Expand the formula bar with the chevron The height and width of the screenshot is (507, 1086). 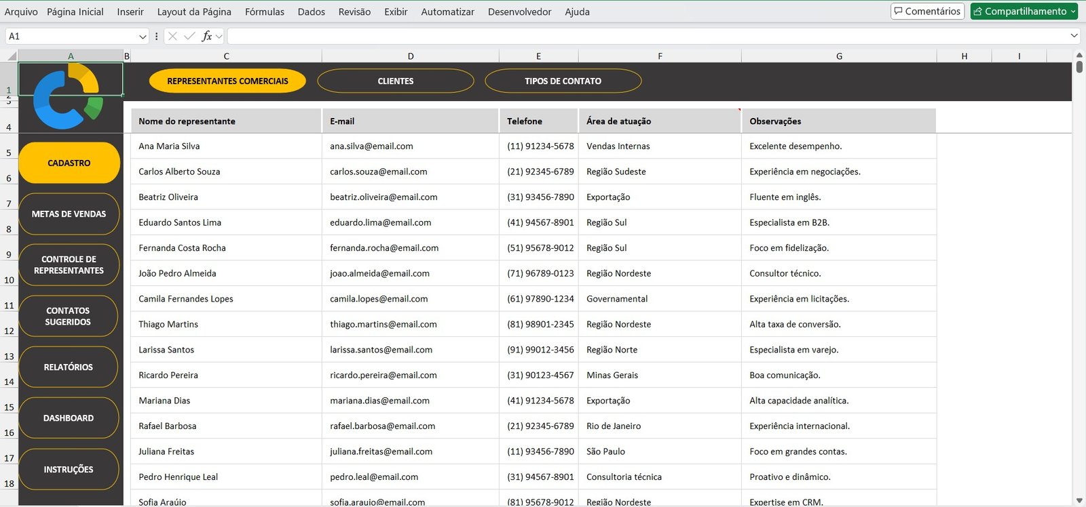[1074, 36]
